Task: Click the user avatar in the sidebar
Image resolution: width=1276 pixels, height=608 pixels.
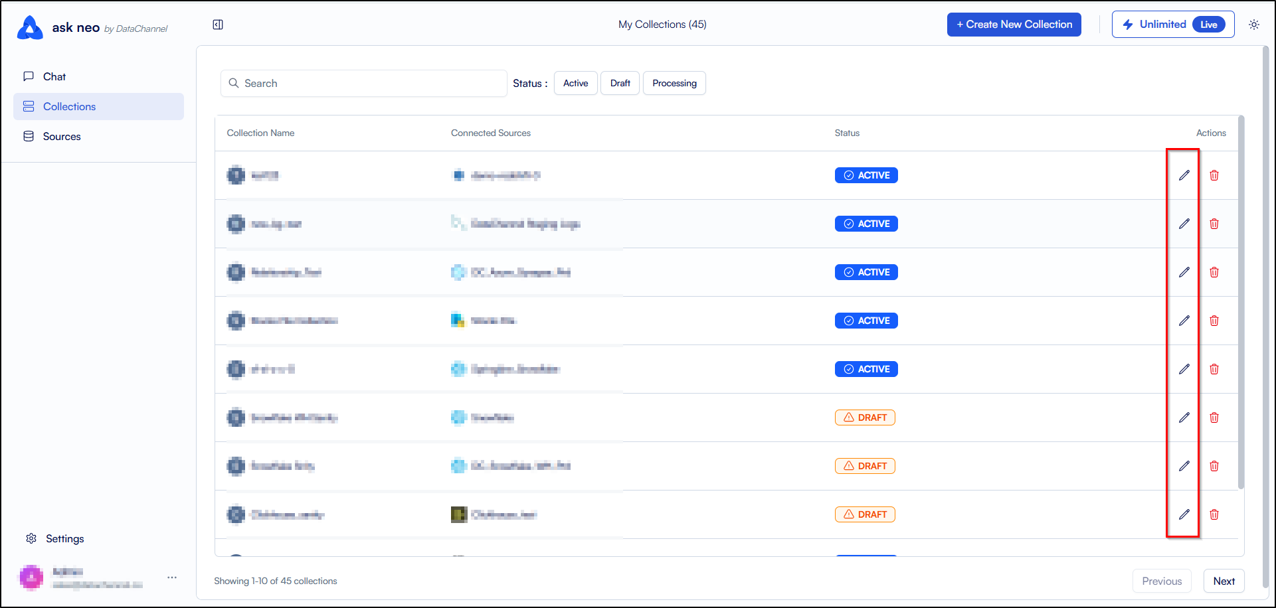Action: click(x=31, y=577)
